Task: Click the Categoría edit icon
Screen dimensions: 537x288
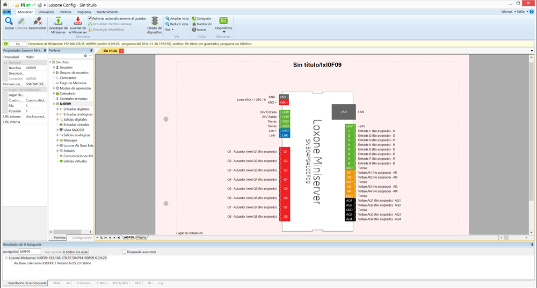Action: coord(193,18)
